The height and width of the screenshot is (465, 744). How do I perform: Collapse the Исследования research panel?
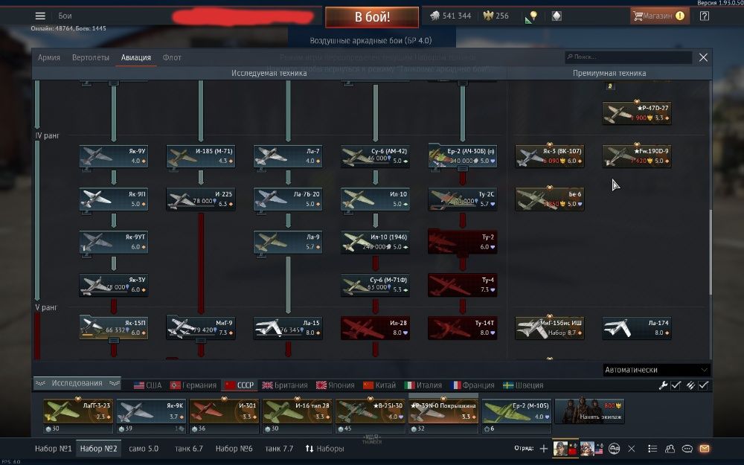coord(77,383)
